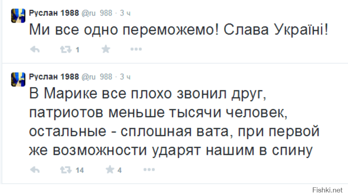
Task: Open second tweet's profile avatar
Action: [x=18, y=80]
